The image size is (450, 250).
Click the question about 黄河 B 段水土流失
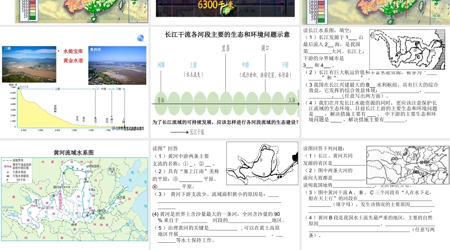click(x=370, y=227)
